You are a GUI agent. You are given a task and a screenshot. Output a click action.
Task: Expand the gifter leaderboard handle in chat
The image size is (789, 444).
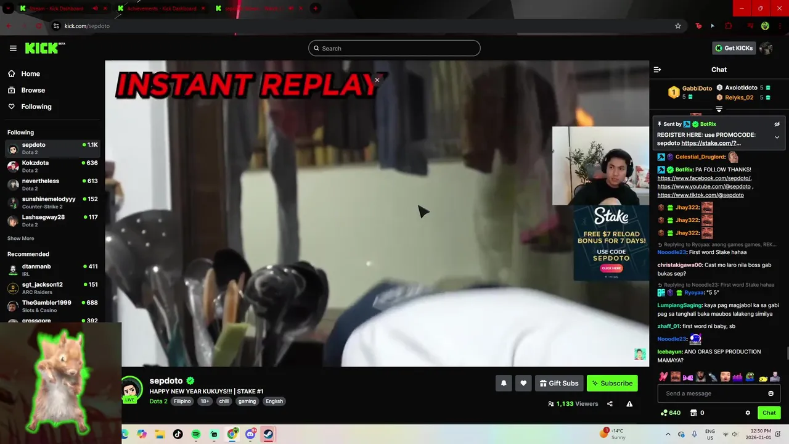point(719,109)
